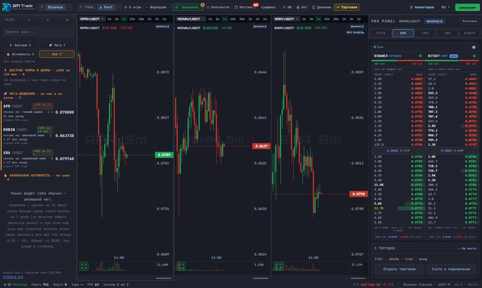Click the ERA chart horizontal scrollbar
Screen dimensions: 482x288
click(x=358, y=278)
